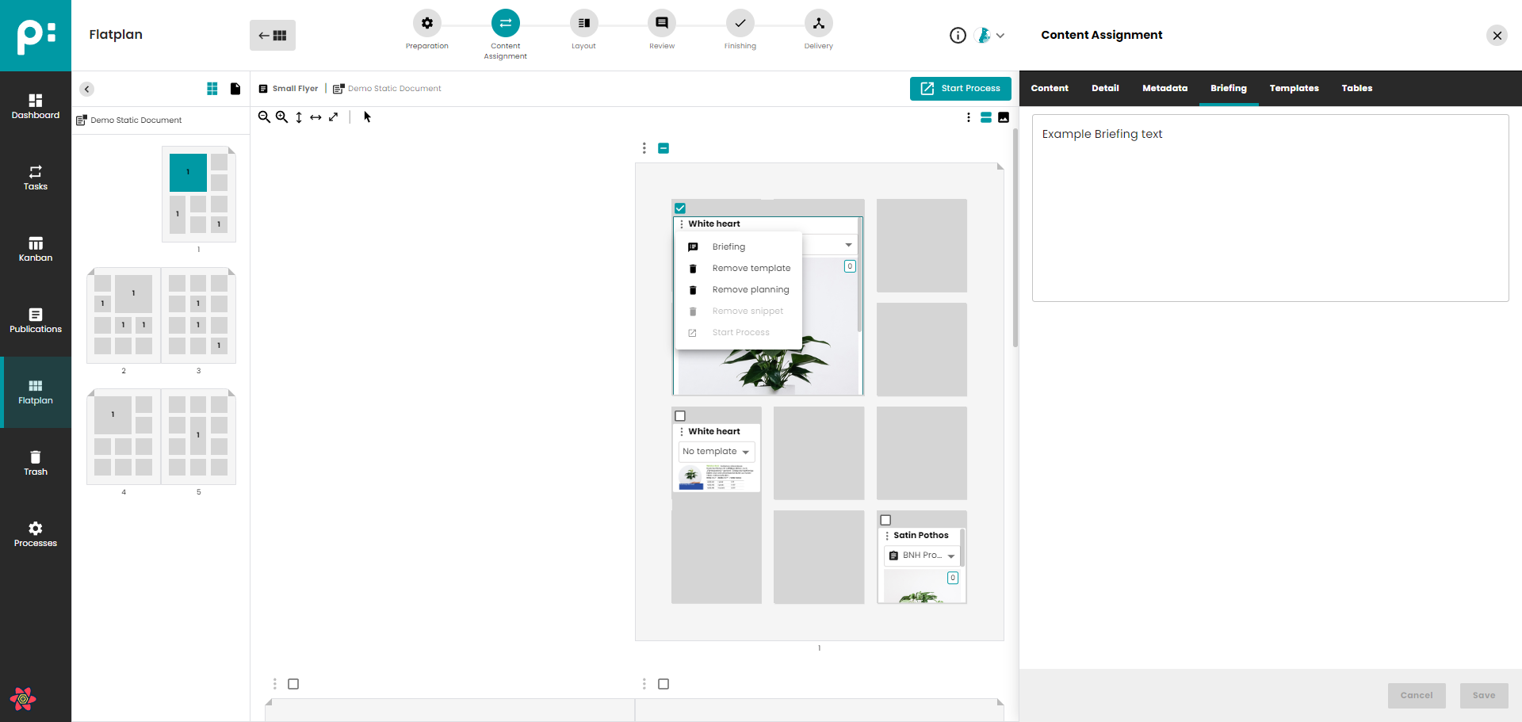Select the pointer cursor tool
Viewport: 1522px width, 722px height.
(367, 117)
